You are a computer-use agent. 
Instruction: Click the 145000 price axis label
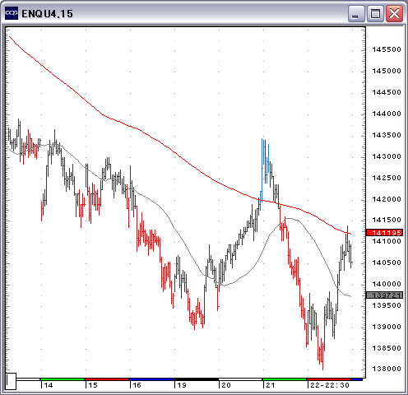[x=387, y=71]
